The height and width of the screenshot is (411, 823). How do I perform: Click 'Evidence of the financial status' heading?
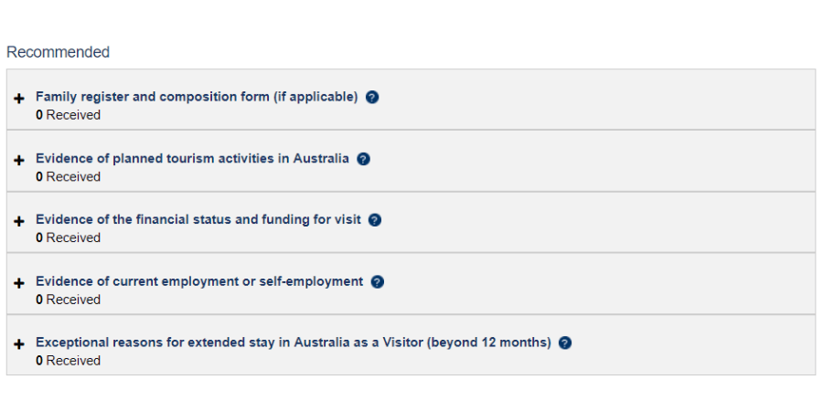pyautogui.click(x=198, y=219)
